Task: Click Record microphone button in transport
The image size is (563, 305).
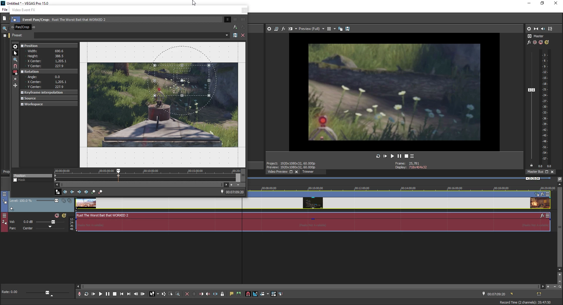Action: (x=79, y=294)
